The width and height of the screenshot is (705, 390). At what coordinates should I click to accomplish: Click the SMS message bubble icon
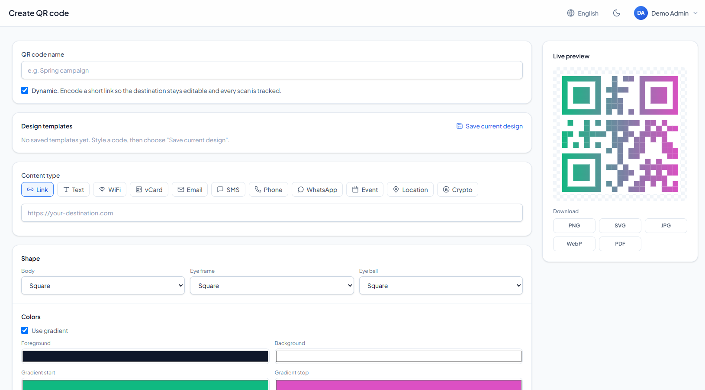click(220, 190)
